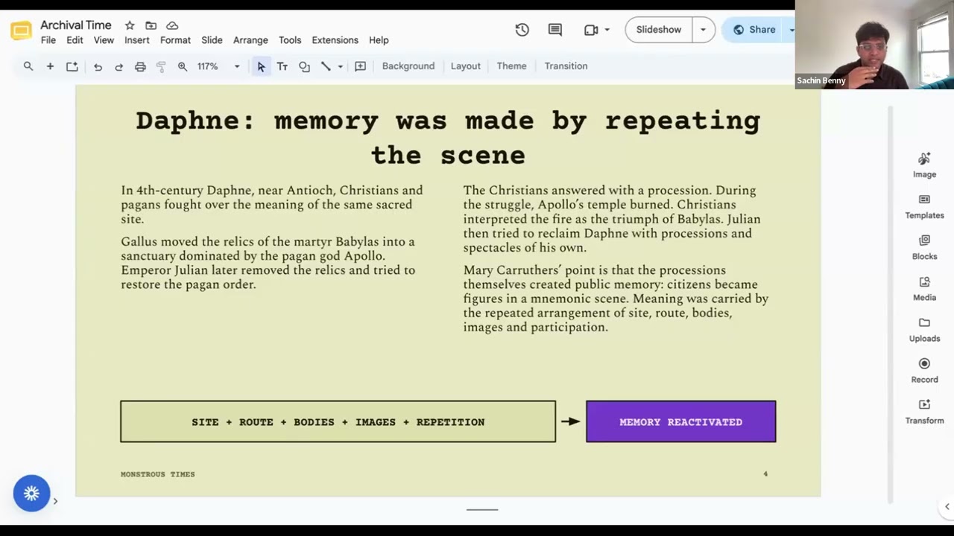The height and width of the screenshot is (536, 954).
Task: Print the presentation
Action: (x=140, y=66)
